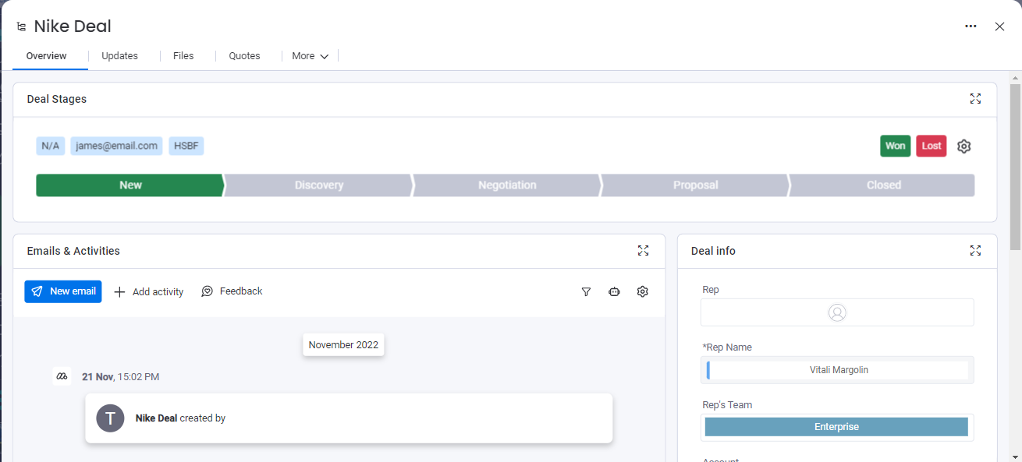Open the Quotes tab
Viewport: 1022px width, 462px height.
pos(244,56)
